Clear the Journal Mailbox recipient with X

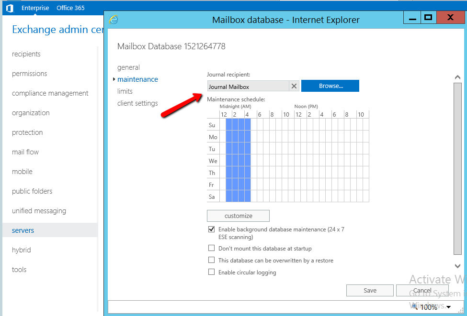click(294, 87)
